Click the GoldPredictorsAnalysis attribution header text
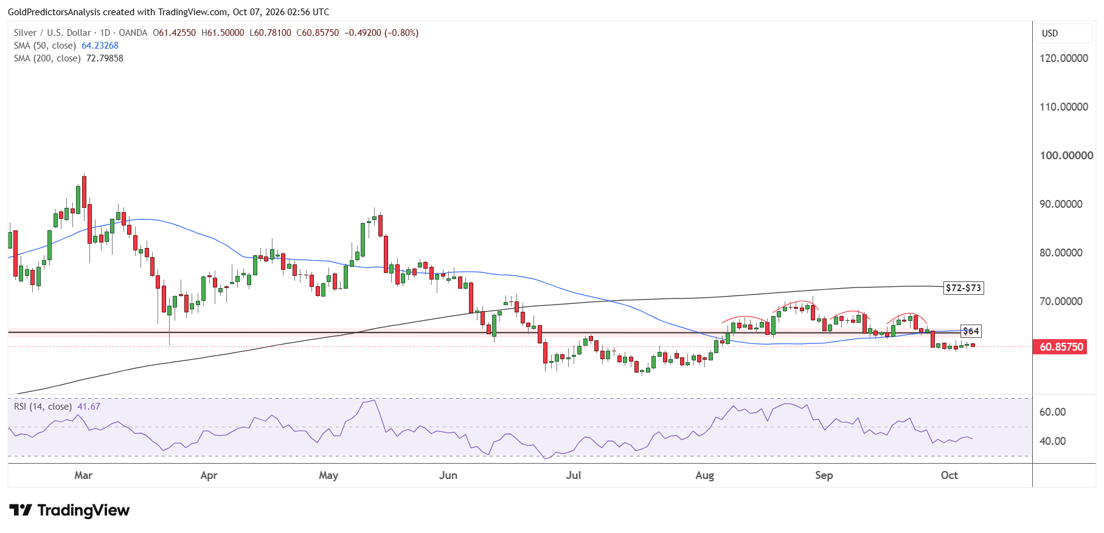 tap(168, 12)
